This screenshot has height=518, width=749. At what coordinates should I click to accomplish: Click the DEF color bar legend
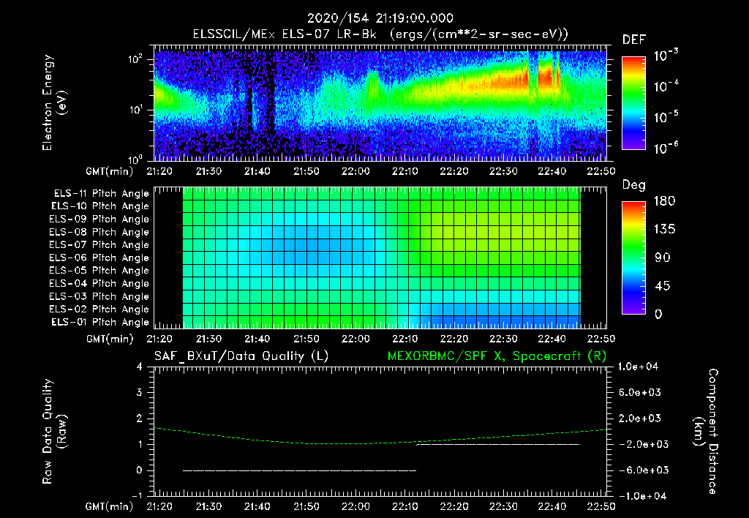point(634,102)
